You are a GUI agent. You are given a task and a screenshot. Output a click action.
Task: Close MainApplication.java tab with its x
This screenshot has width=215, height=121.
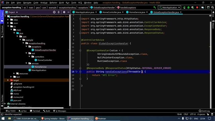[96, 12]
